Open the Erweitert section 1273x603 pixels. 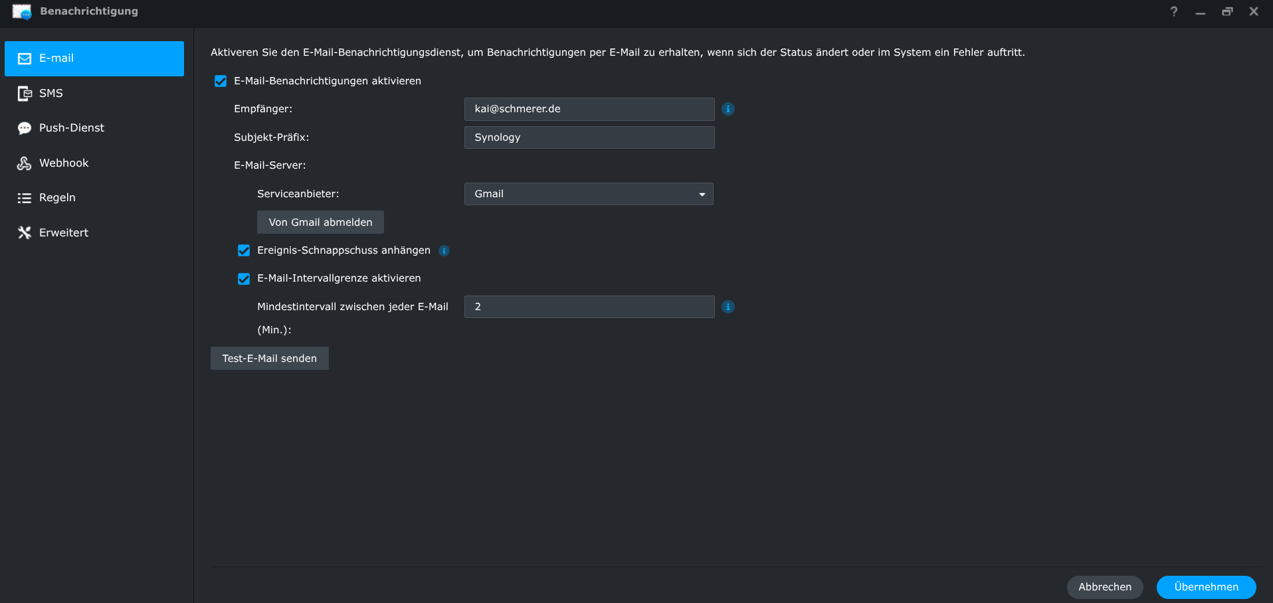click(63, 232)
